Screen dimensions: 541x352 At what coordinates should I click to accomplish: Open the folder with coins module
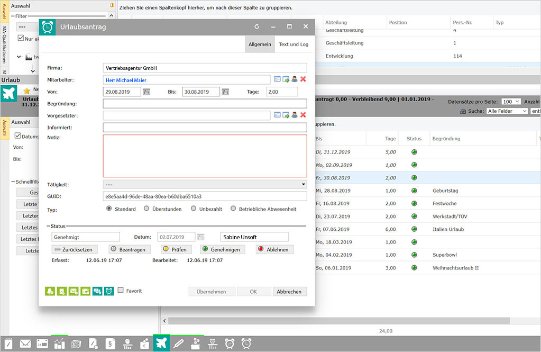pyautogui.click(x=196, y=344)
